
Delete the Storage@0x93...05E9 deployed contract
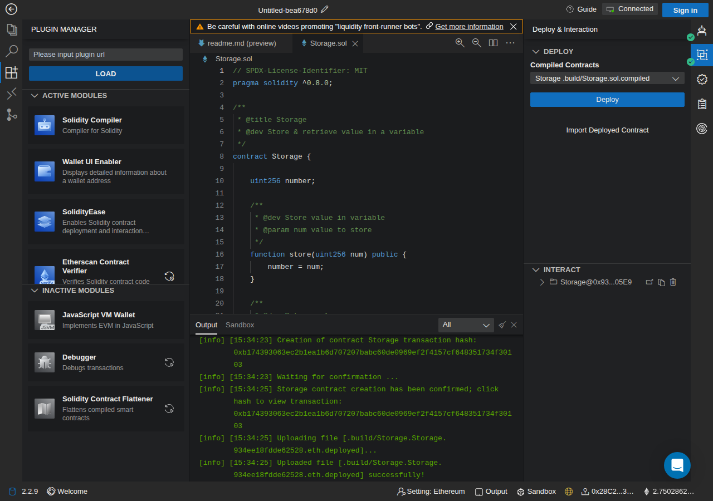[673, 282]
